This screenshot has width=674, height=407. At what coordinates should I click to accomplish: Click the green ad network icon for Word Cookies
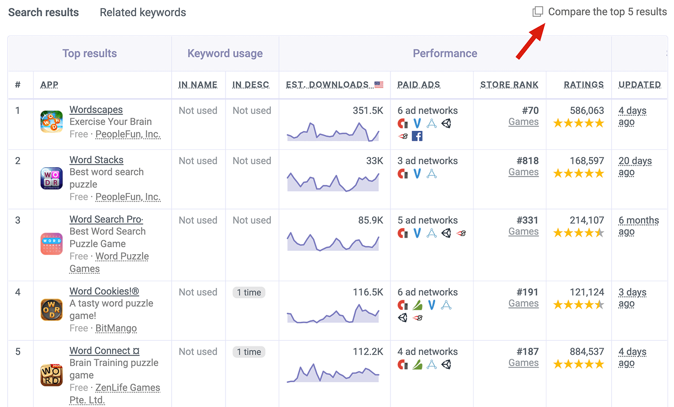pyautogui.click(x=417, y=305)
